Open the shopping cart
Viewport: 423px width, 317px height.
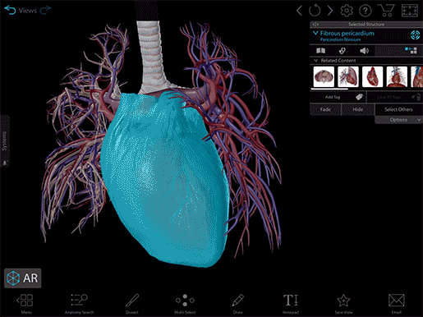[x=386, y=11]
